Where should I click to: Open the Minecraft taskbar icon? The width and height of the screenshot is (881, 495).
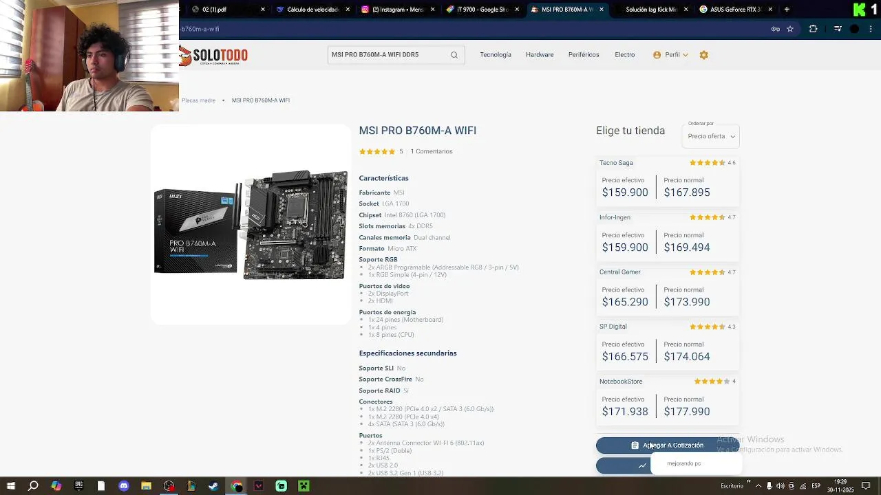tap(304, 486)
